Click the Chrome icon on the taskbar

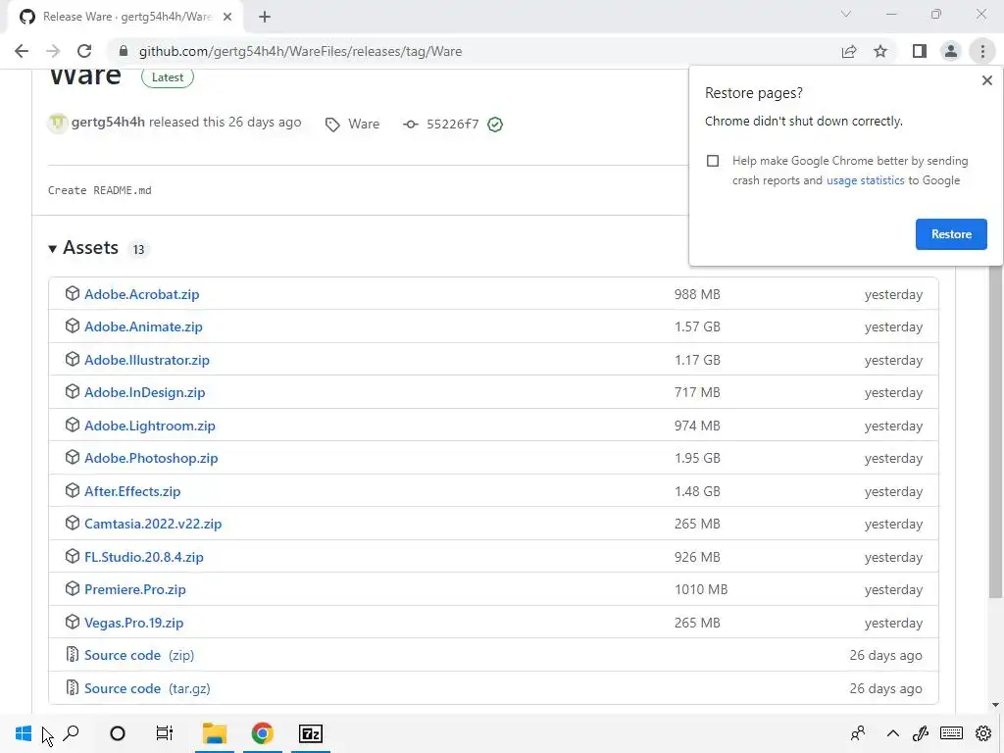click(x=262, y=733)
